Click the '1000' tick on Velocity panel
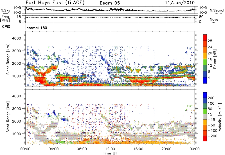225x155 pixels. point(17,134)
